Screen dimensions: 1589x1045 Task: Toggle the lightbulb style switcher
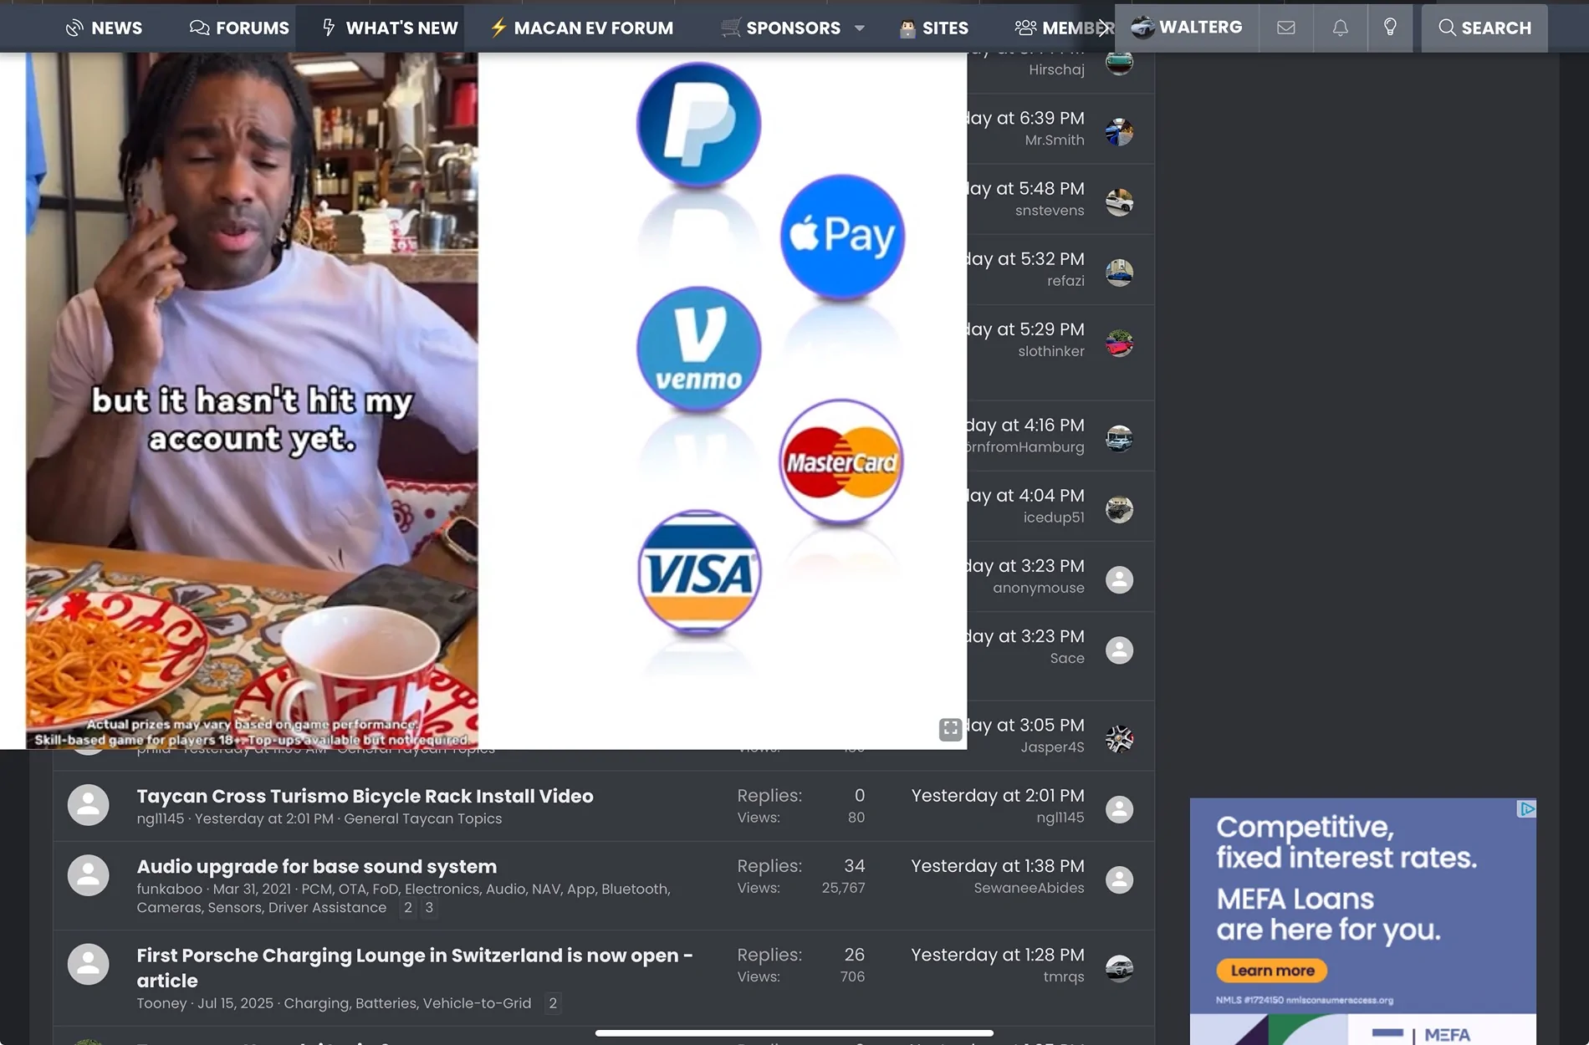pyautogui.click(x=1390, y=28)
